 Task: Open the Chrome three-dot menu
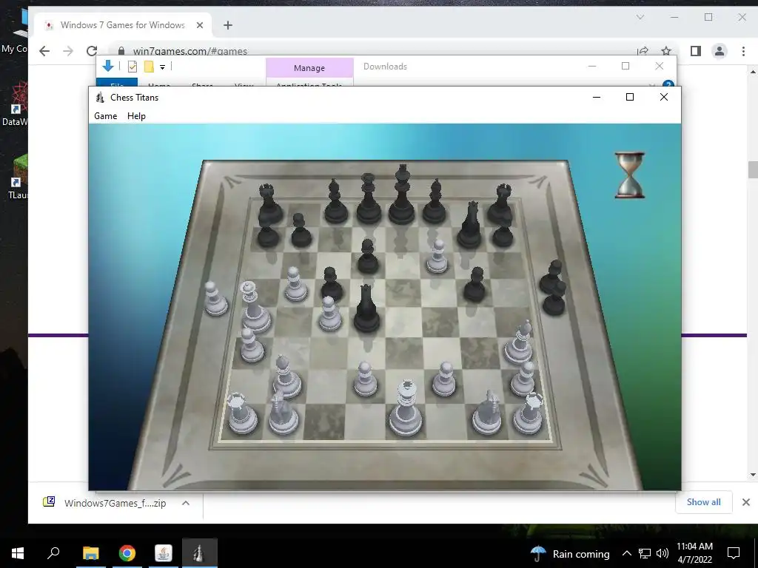coord(743,51)
